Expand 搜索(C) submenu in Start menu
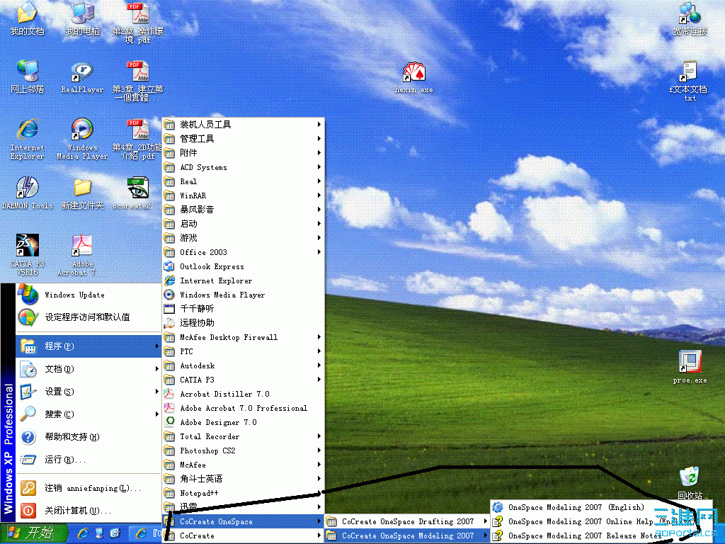725x544 pixels. point(89,414)
